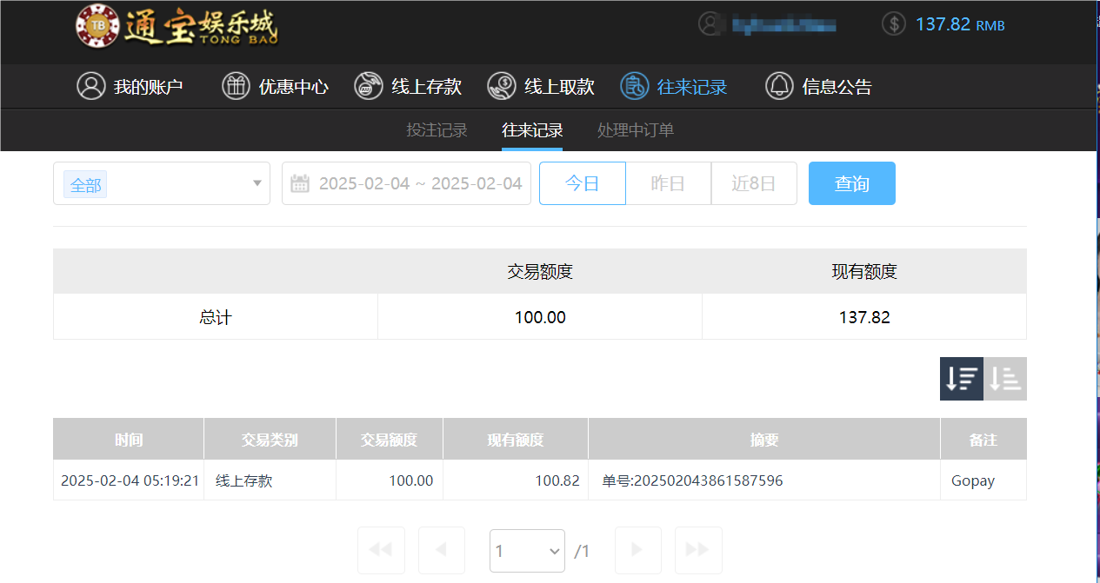Switch to the 处理中订单 tab
The image size is (1100, 583).
click(636, 129)
